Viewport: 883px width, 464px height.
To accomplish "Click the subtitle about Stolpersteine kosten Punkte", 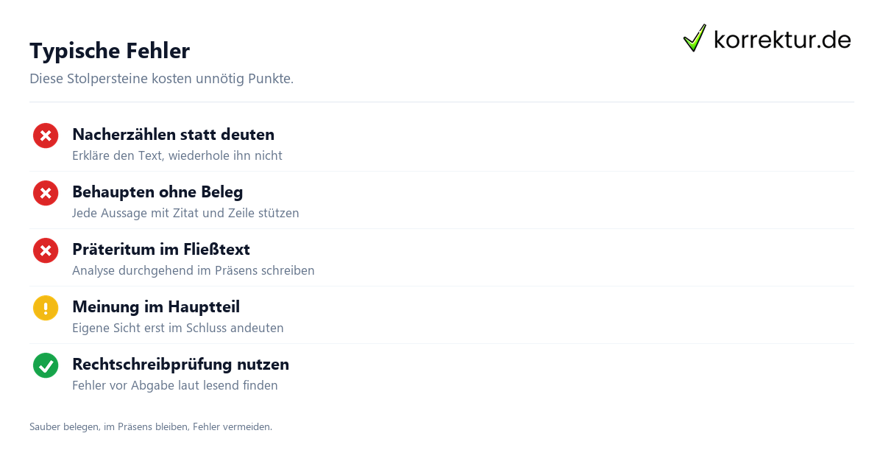I will tap(161, 79).
